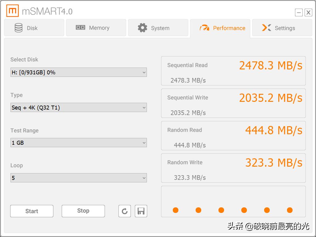This screenshot has width=316, height=237.
Task: Click the small 444.8 MB/s sub-value
Action: coord(190,145)
